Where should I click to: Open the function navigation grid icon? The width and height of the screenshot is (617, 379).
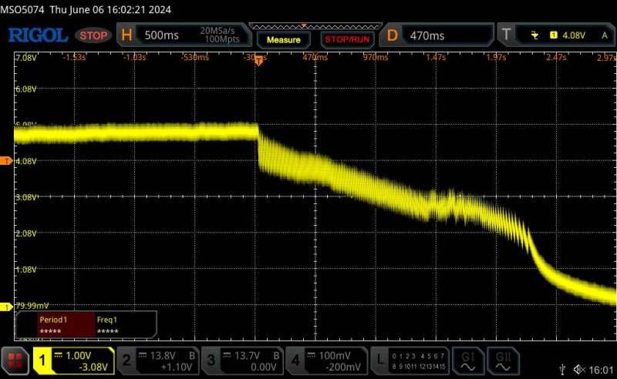15,360
